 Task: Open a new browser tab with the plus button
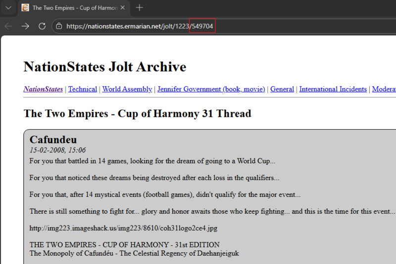[140, 8]
